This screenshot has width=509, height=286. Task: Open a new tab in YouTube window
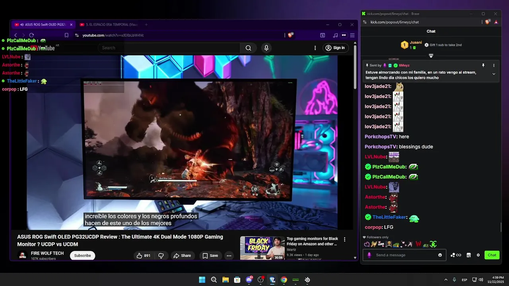pyautogui.click(x=146, y=25)
